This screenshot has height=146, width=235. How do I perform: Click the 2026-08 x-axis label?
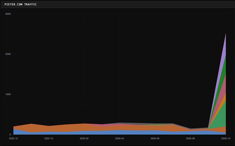[x=190, y=139]
